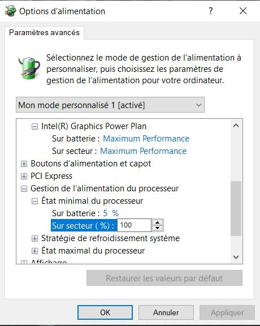
Task: Click the green battery plug illustration
Action: [29, 68]
